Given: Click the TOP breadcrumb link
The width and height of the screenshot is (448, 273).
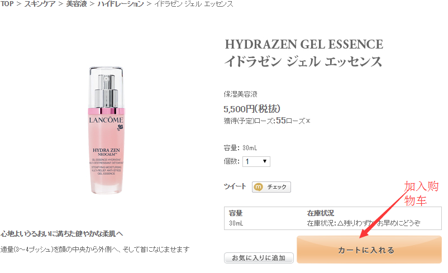Looking at the screenshot, I should [x=7, y=4].
